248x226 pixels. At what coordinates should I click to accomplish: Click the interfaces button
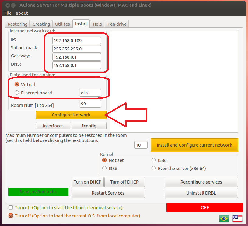click(x=53, y=126)
